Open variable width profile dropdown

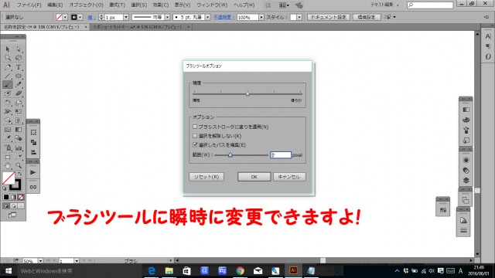point(167,17)
